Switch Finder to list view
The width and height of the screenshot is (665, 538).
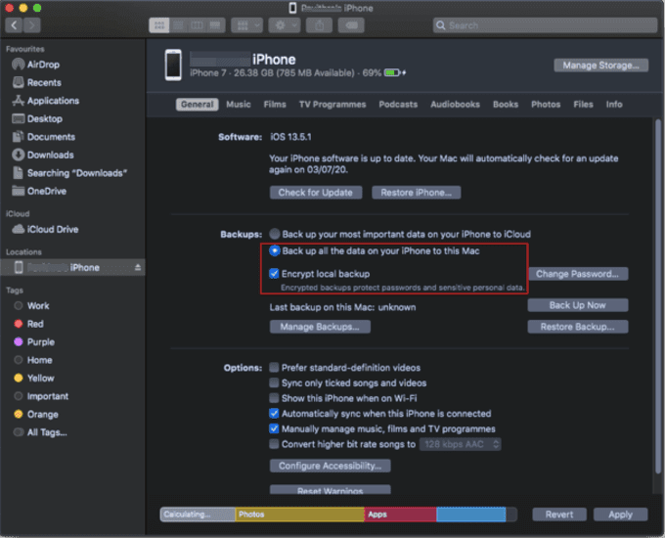click(178, 25)
